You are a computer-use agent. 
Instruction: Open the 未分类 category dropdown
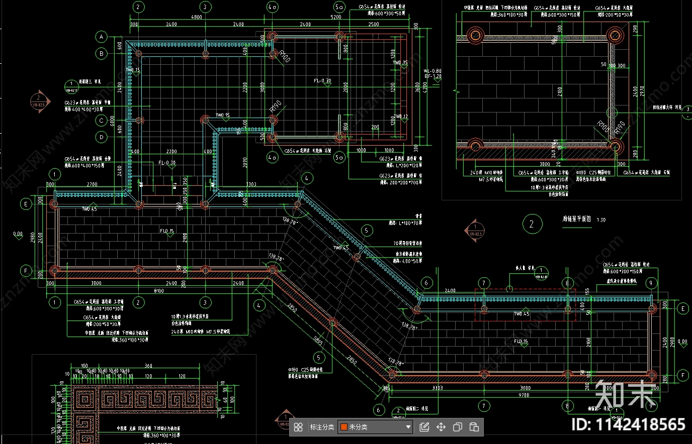376,427
